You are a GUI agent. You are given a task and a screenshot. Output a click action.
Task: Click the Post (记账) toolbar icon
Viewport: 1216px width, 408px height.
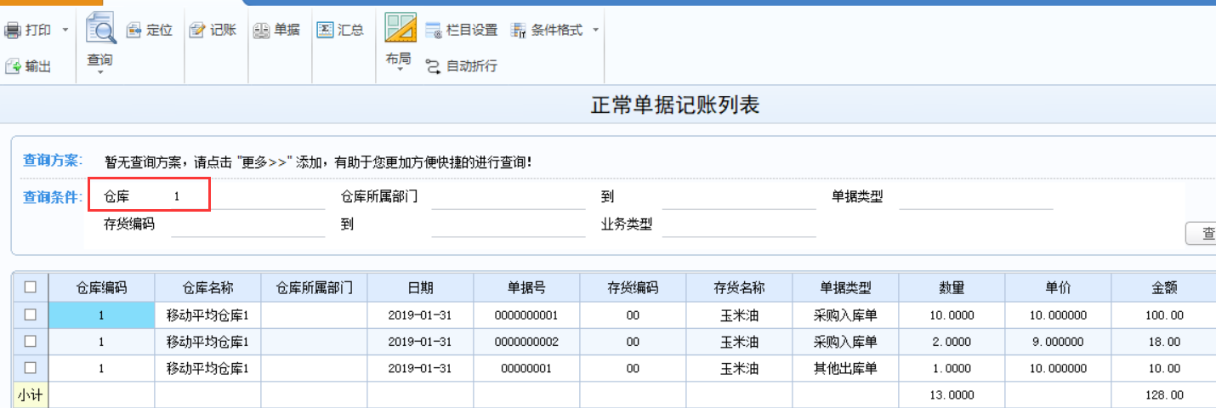197,31
